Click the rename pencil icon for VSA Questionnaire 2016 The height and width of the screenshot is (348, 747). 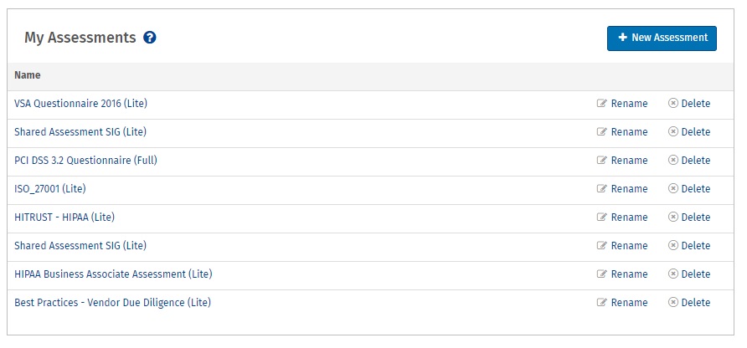(x=601, y=103)
